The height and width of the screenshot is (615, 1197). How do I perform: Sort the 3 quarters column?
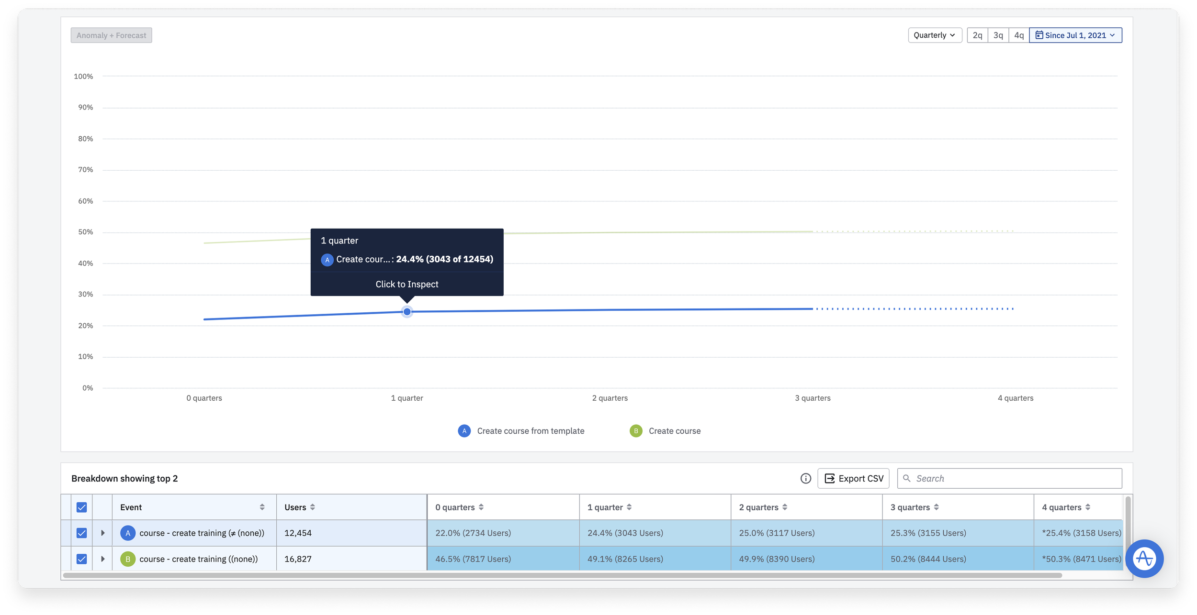pyautogui.click(x=936, y=507)
